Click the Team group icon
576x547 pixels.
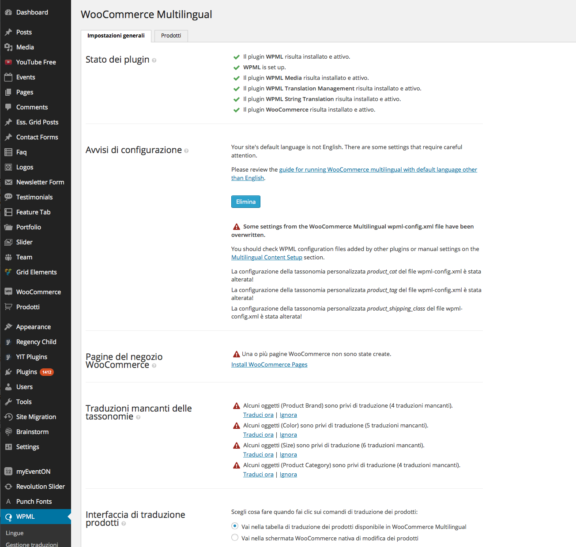(8, 257)
